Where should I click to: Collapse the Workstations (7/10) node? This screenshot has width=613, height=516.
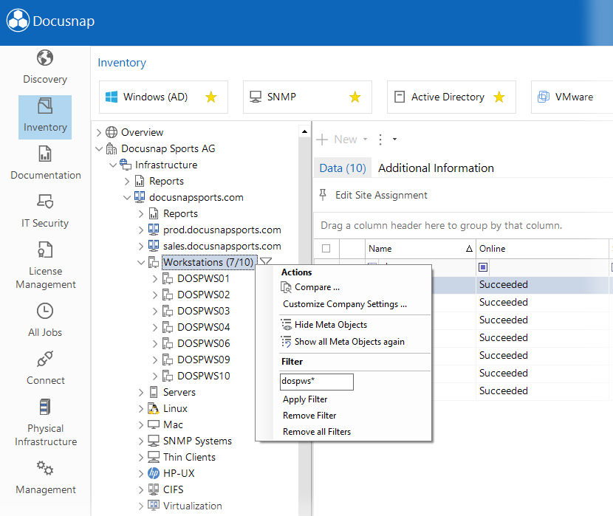coord(141,263)
